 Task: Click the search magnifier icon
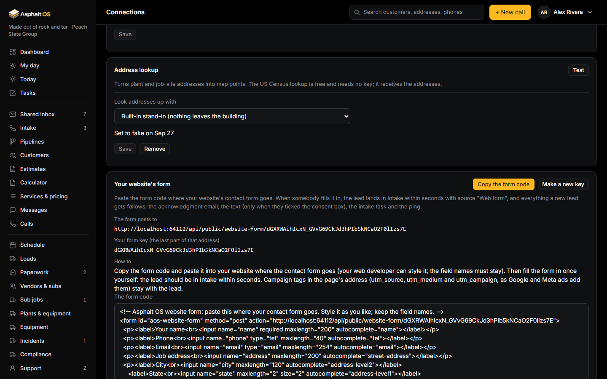tap(357, 12)
